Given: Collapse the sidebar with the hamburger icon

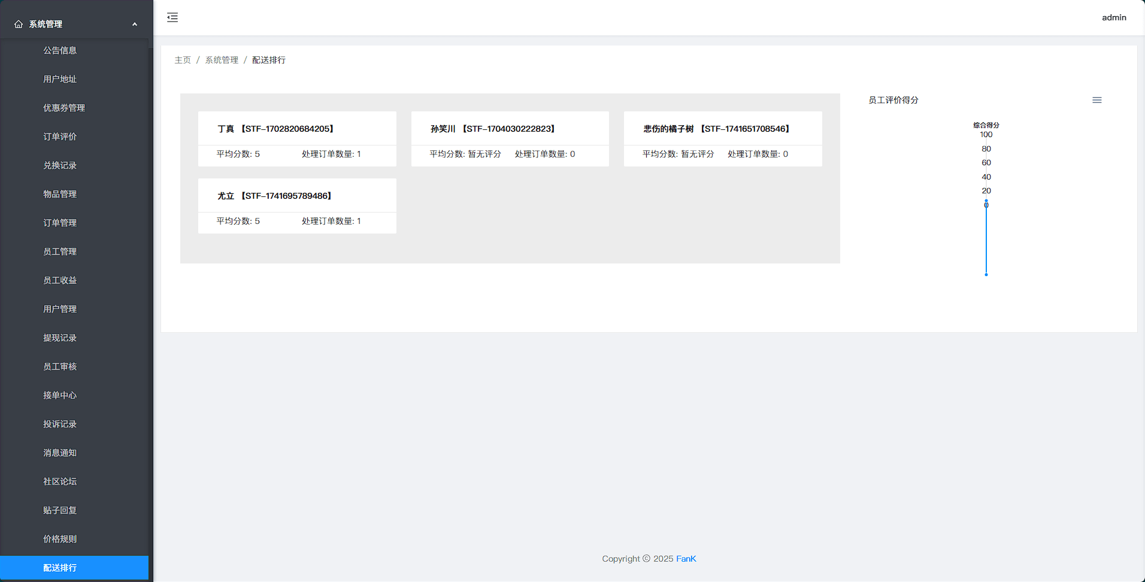Looking at the screenshot, I should (x=172, y=17).
